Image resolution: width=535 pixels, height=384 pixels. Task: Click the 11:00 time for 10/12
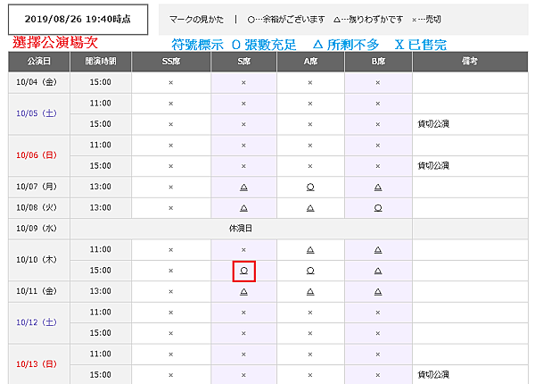click(100, 313)
